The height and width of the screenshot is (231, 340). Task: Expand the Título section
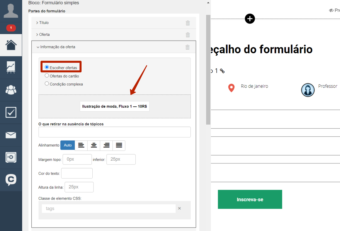(x=44, y=23)
